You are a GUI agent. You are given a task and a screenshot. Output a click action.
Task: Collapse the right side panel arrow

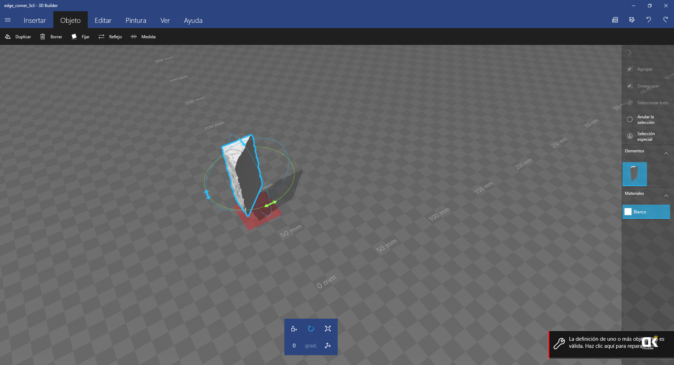pyautogui.click(x=630, y=53)
